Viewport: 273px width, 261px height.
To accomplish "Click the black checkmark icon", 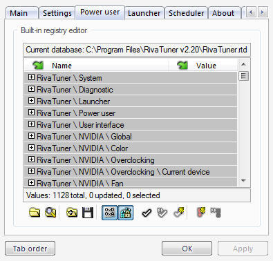I will tap(147, 213).
